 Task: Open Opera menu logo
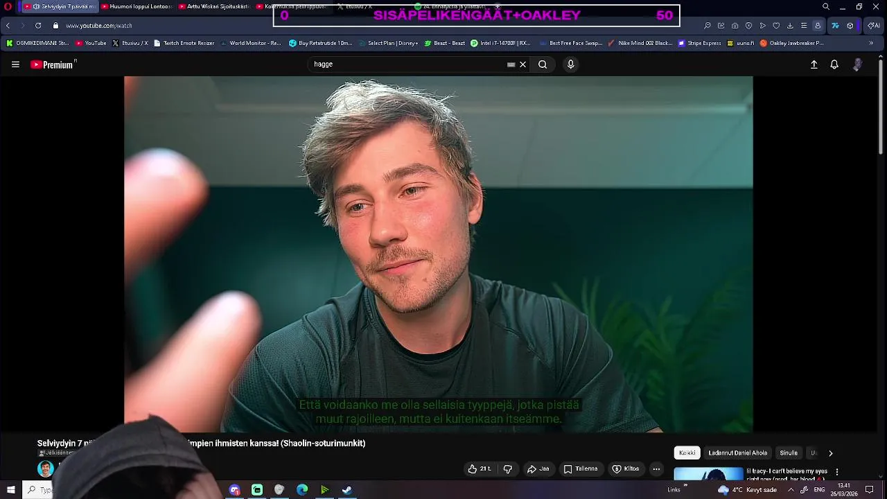[8, 6]
